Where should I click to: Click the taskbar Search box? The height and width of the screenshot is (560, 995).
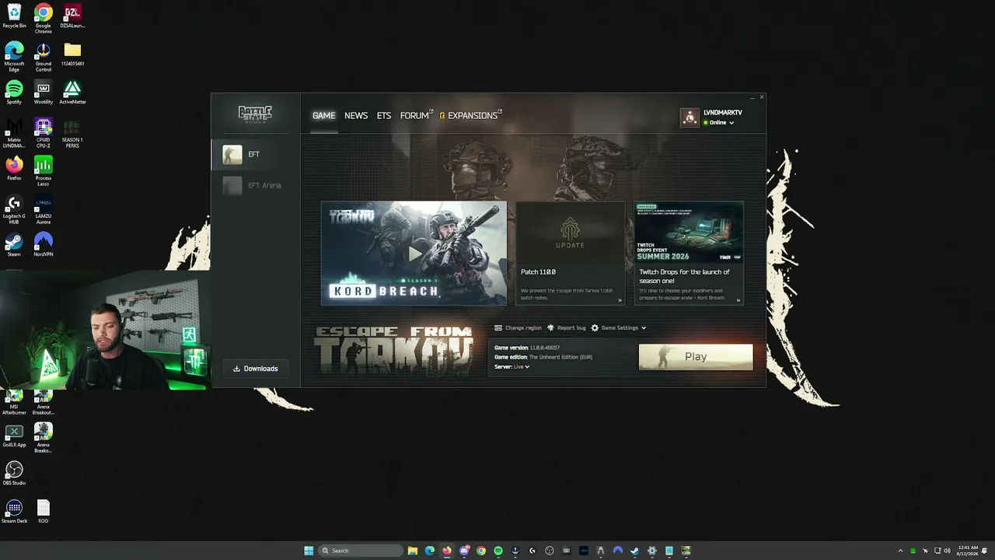(x=361, y=551)
